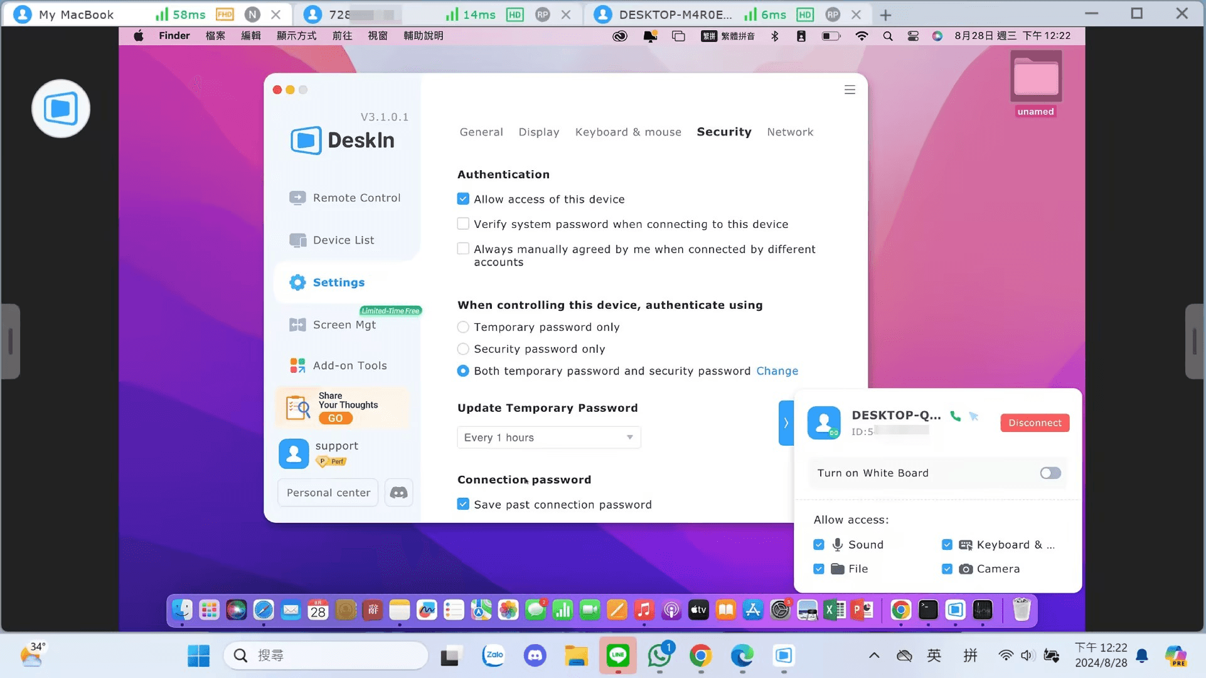
Task: Open Remote Control in DeskIn sidebar
Action: coord(344,198)
